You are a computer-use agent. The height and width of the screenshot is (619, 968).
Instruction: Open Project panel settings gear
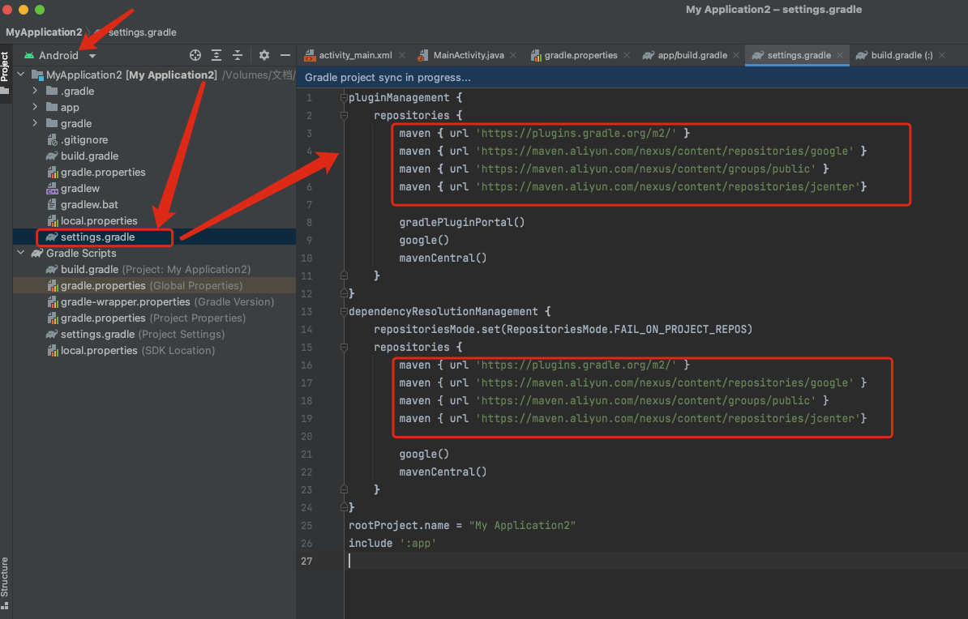click(264, 55)
